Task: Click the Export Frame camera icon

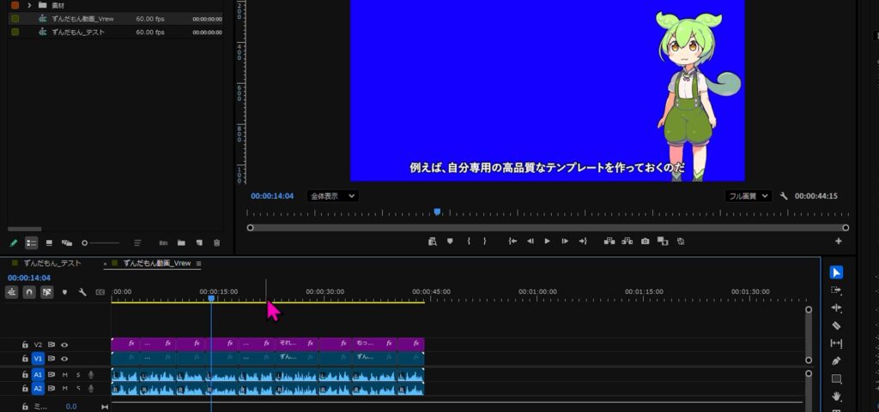Action: point(645,242)
